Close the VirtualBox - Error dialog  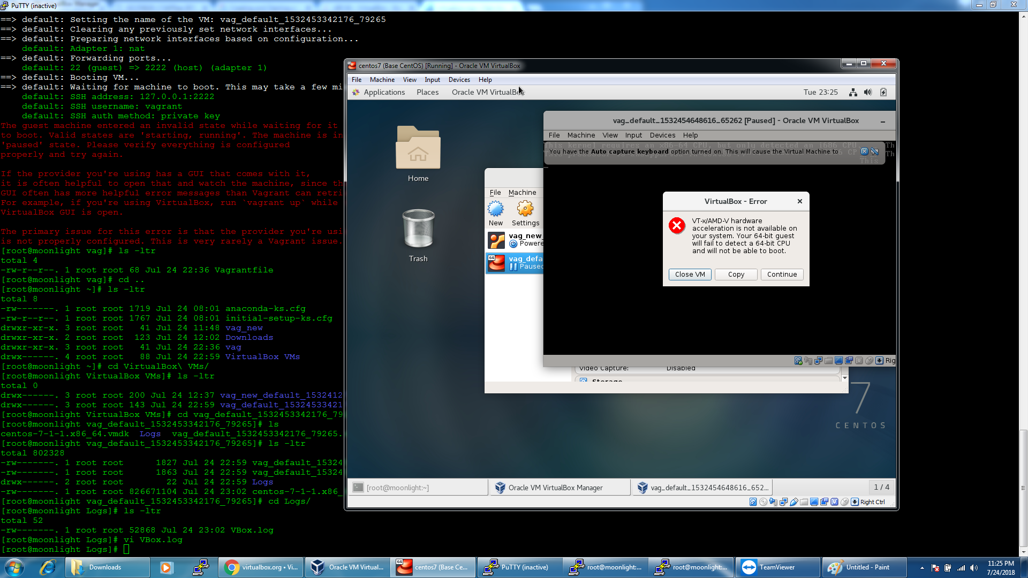(800, 201)
